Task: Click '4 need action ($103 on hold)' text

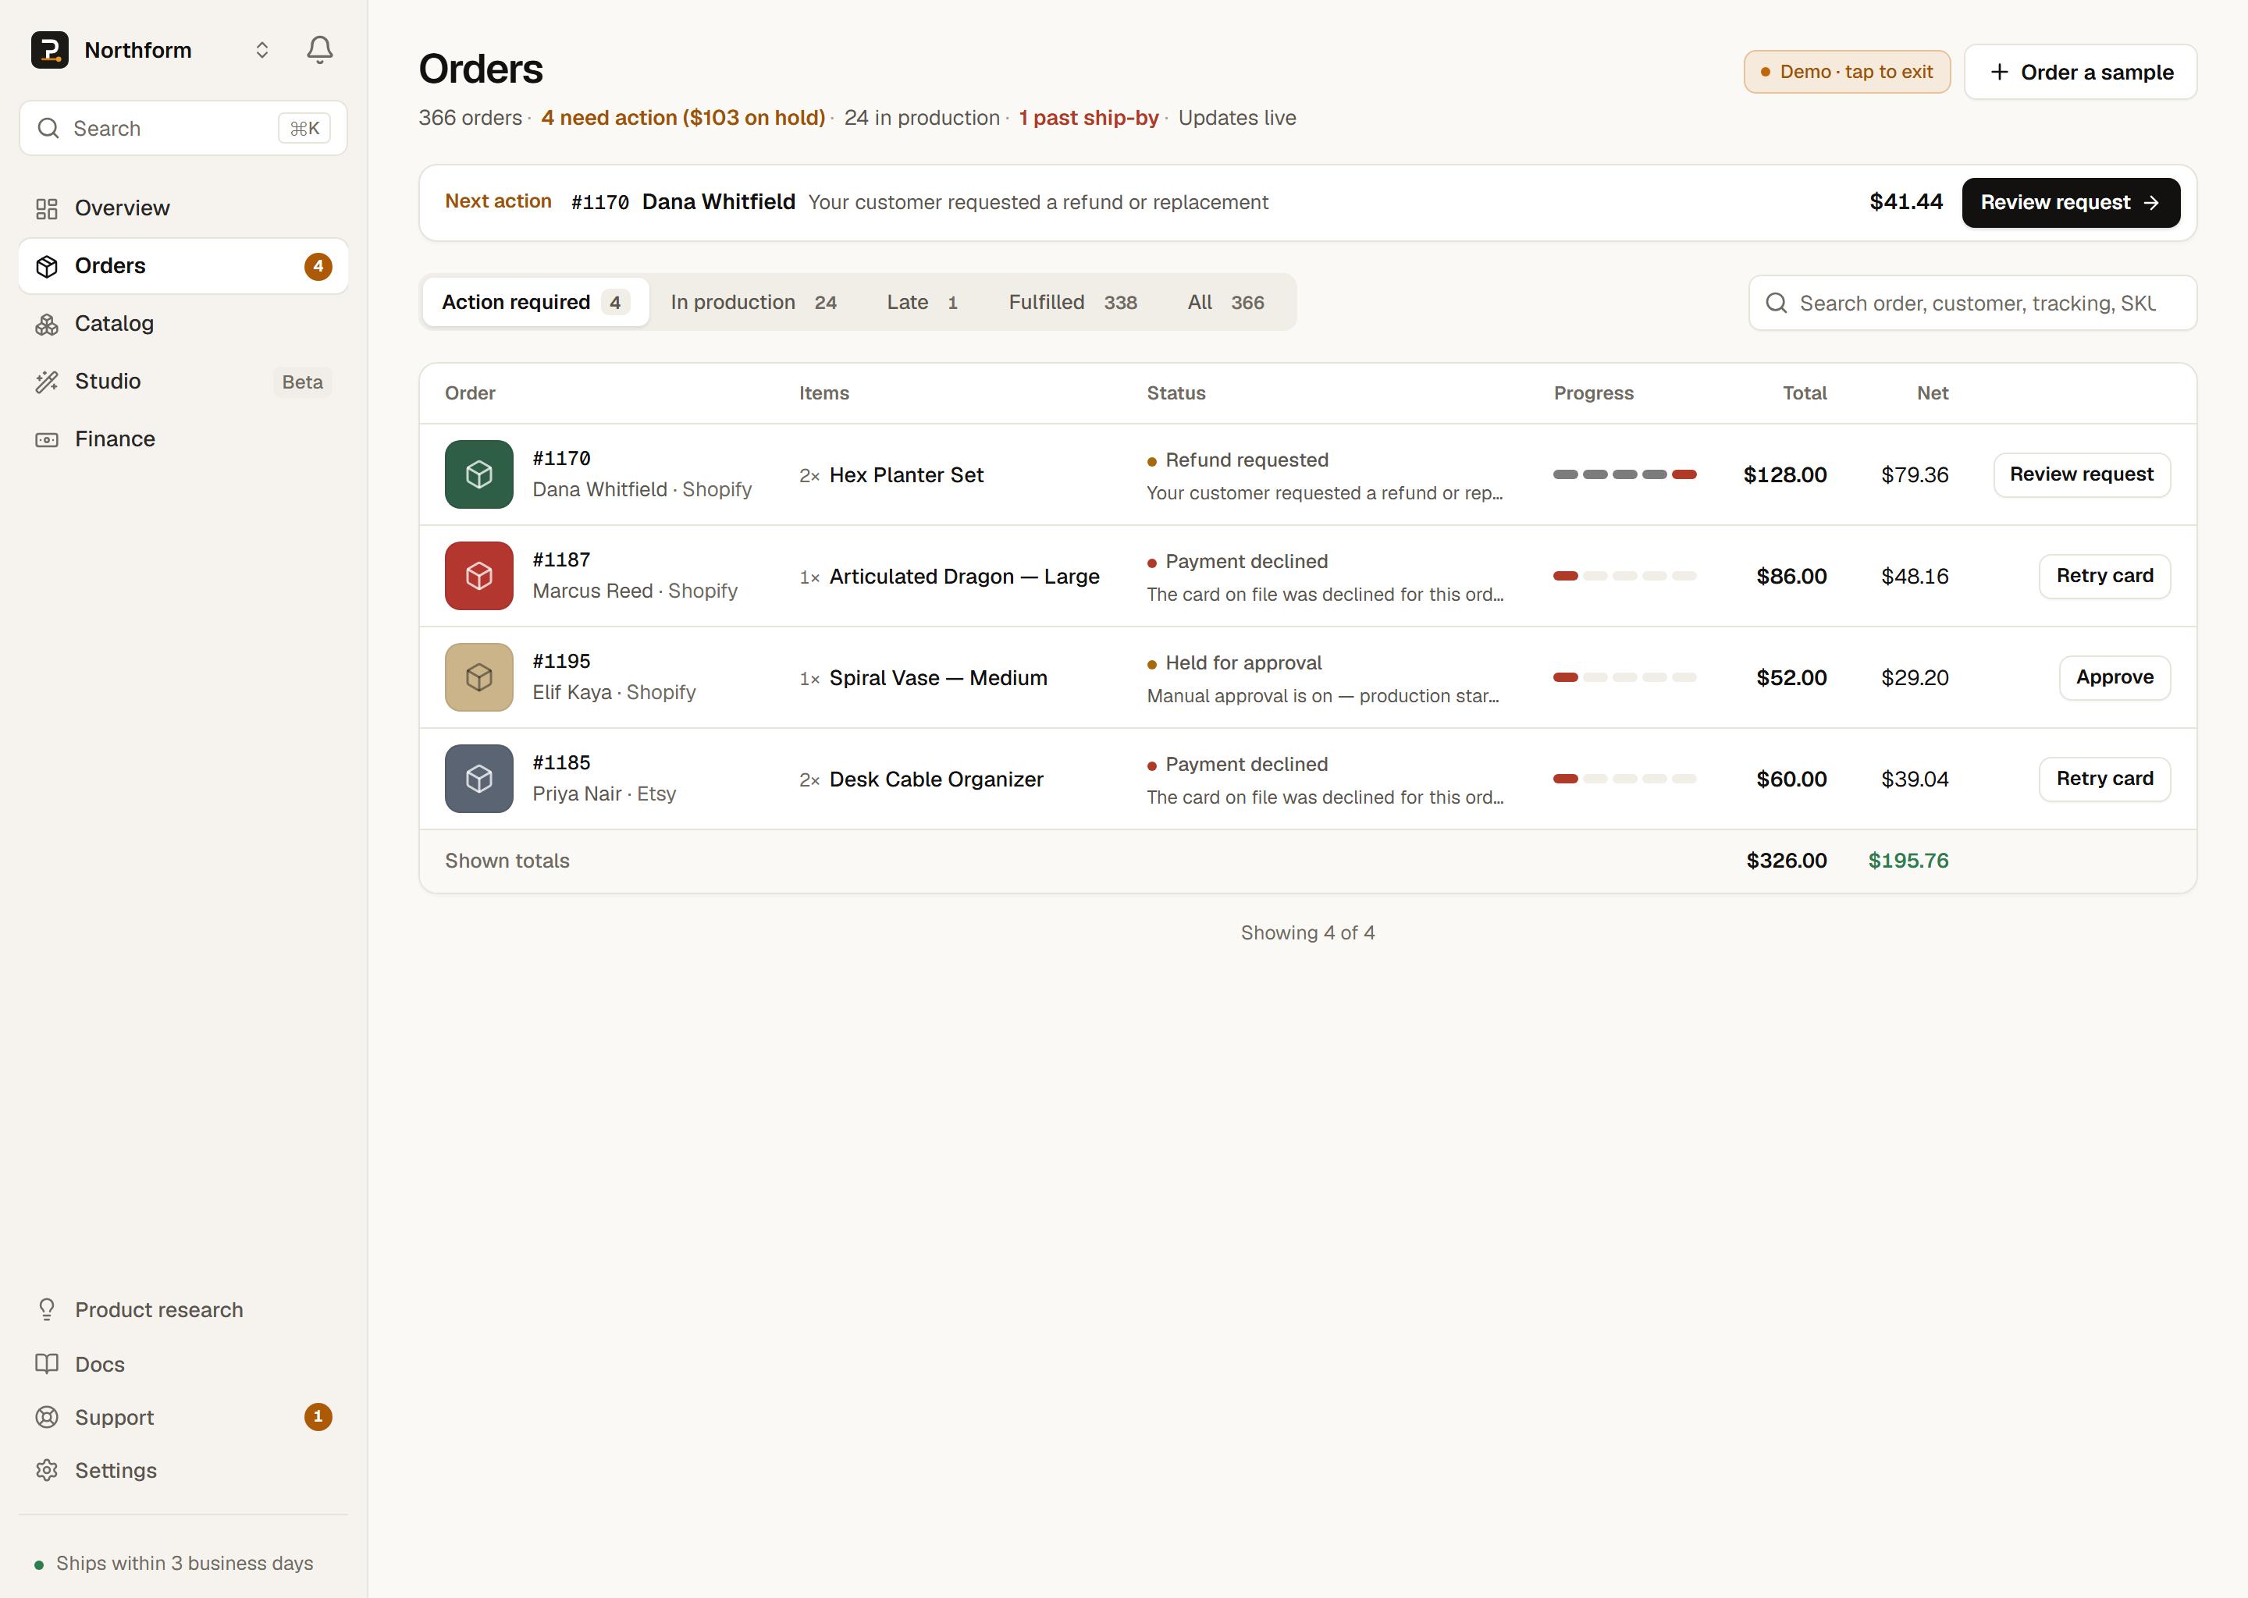Action: (683, 118)
